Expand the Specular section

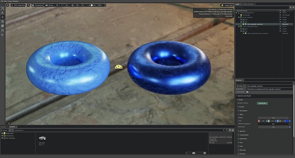239,131
